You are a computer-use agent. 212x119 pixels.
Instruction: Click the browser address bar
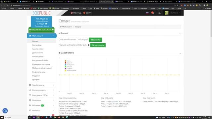(92, 5)
